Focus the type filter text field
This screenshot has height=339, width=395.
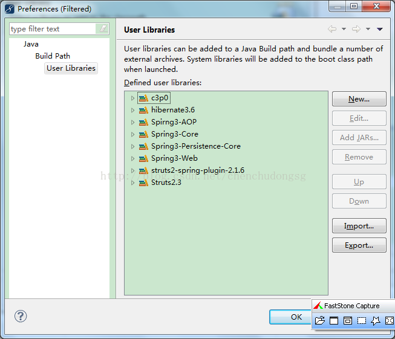[x=53, y=28]
